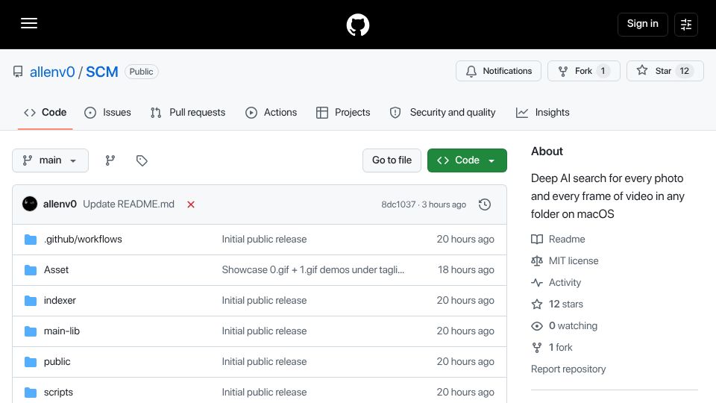Click the indexer folder icon
This screenshot has width=716, height=403.
30,300
